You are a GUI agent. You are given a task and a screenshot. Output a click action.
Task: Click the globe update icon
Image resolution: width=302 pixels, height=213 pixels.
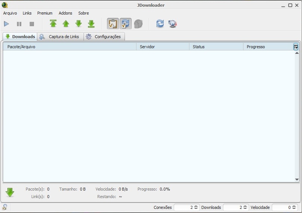173,24
